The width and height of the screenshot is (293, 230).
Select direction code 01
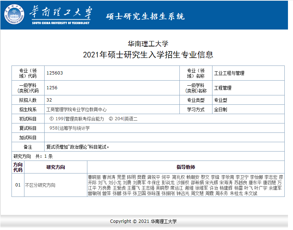[18, 185]
